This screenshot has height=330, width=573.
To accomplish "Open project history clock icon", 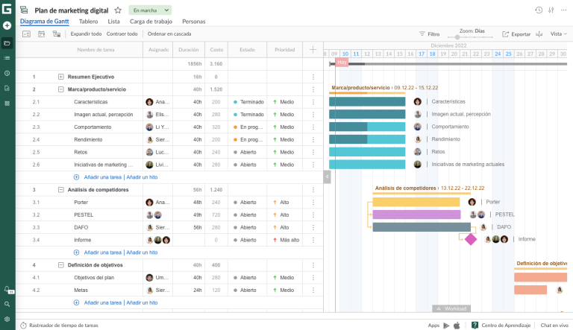I will pyautogui.click(x=539, y=10).
